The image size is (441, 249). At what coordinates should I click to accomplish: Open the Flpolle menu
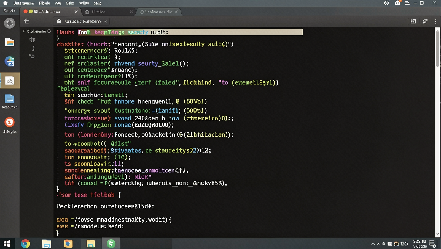pos(44,3)
